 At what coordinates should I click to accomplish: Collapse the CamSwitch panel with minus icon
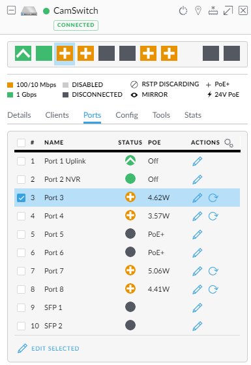11,10
